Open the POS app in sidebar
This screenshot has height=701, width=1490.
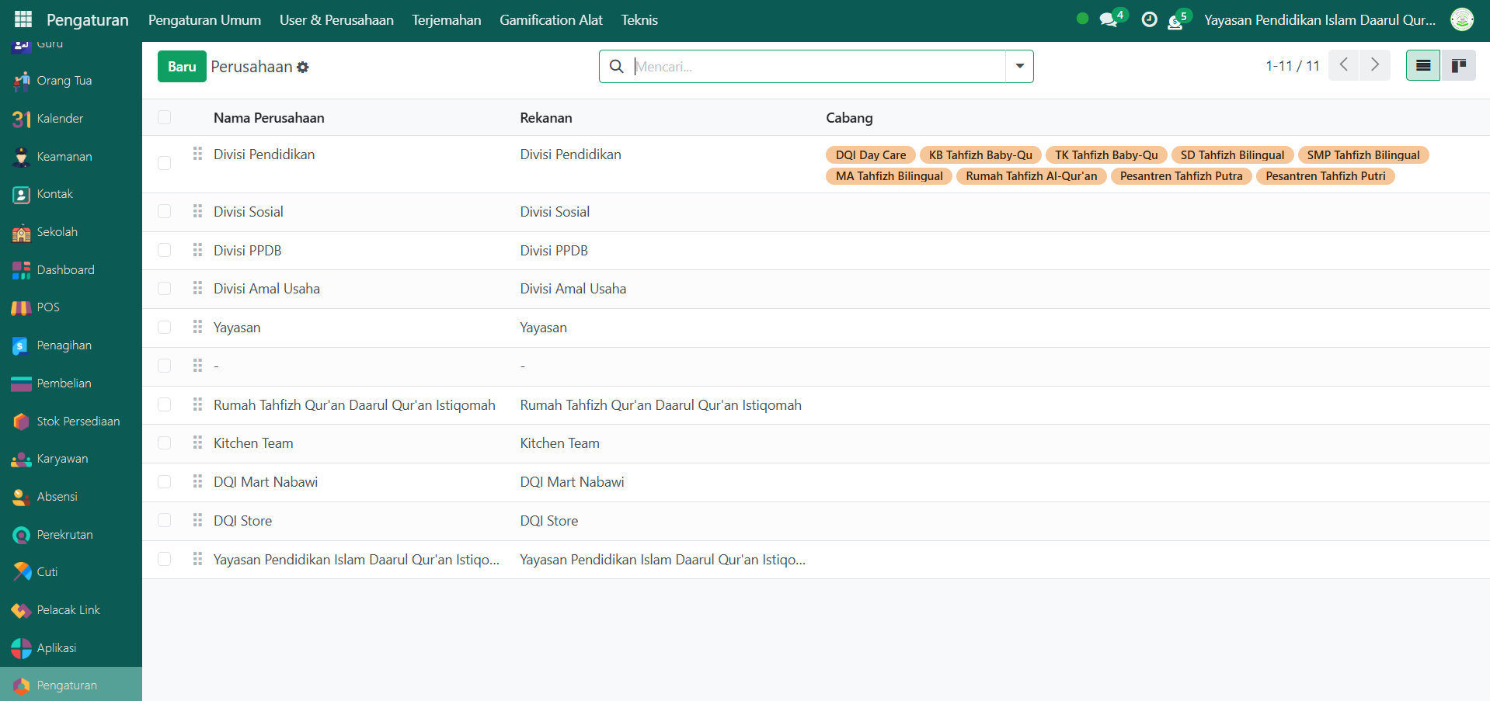47,307
